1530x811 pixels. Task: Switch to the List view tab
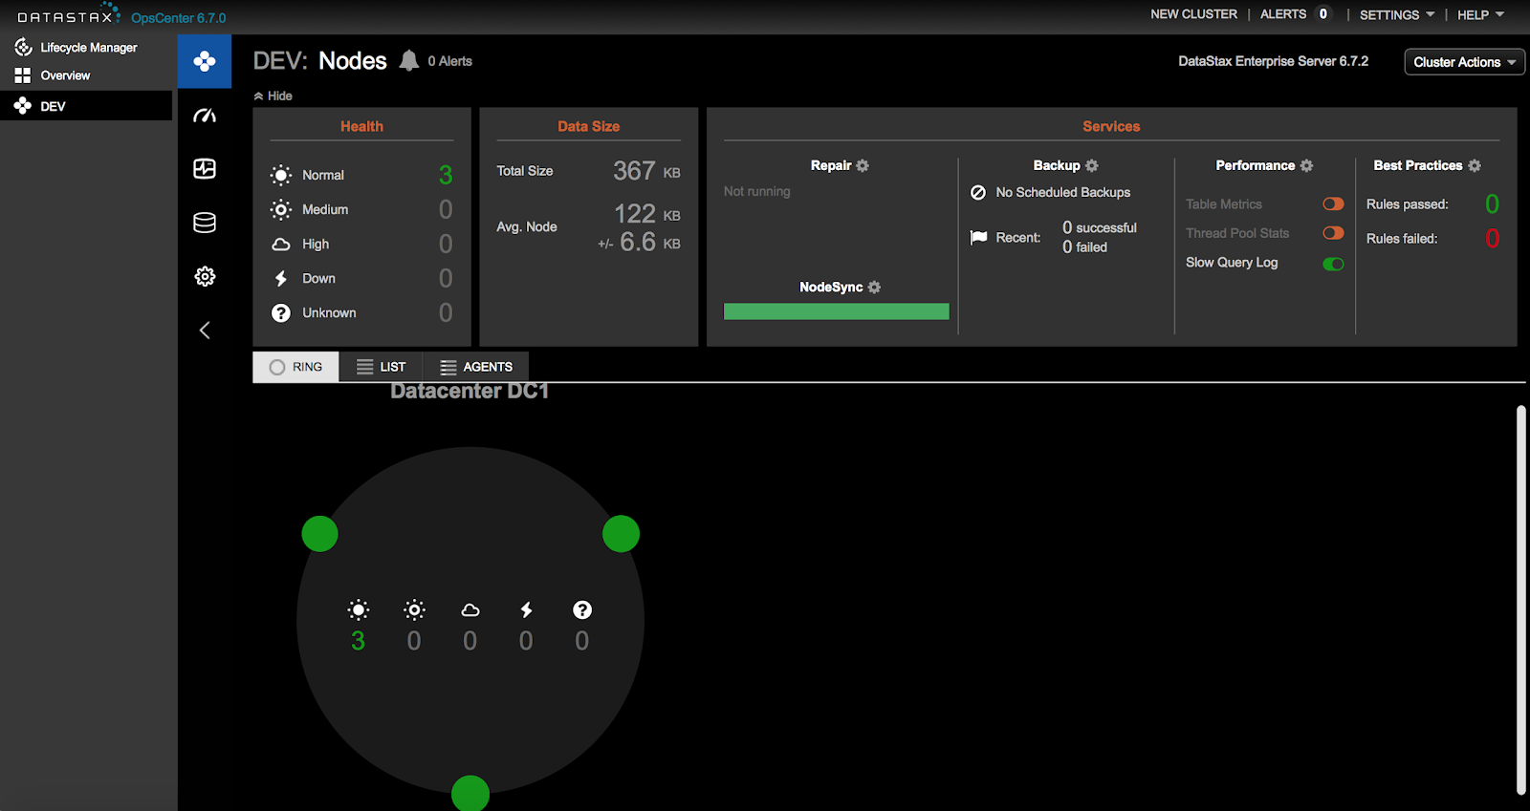pyautogui.click(x=381, y=367)
